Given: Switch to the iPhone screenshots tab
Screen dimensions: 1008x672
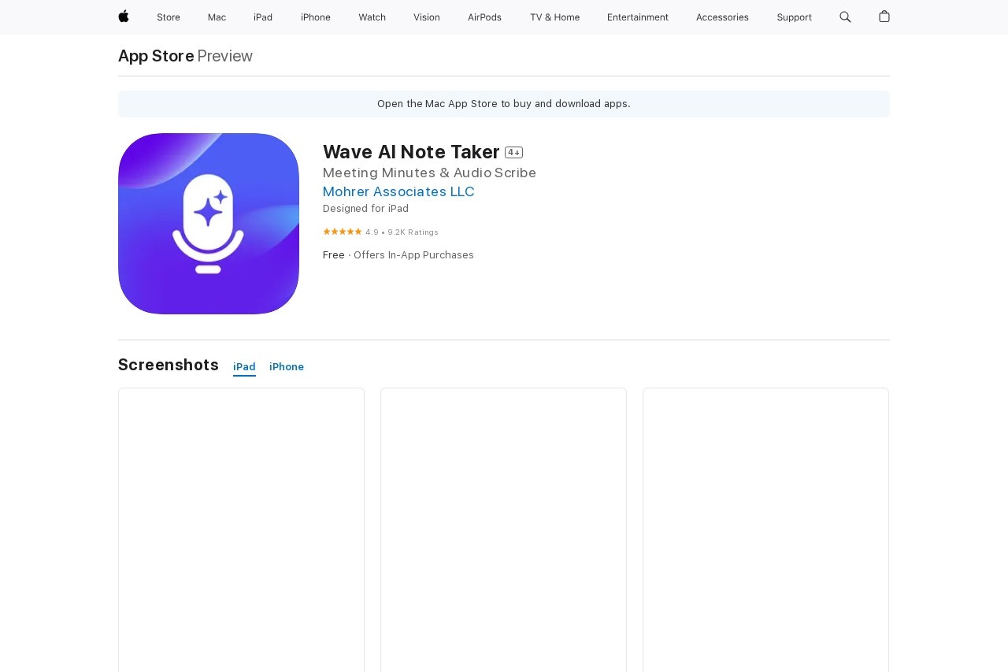Looking at the screenshot, I should [287, 367].
